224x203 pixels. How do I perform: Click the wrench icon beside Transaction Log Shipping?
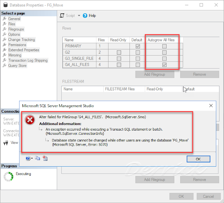coord(5,60)
